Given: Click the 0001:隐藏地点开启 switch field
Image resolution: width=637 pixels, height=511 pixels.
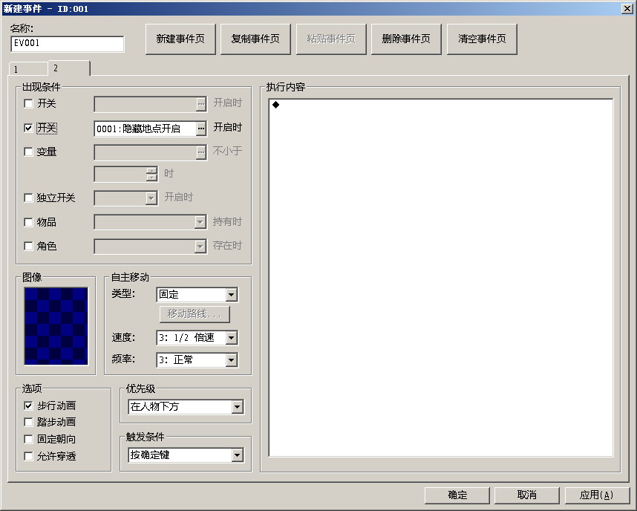Looking at the screenshot, I should click(146, 129).
